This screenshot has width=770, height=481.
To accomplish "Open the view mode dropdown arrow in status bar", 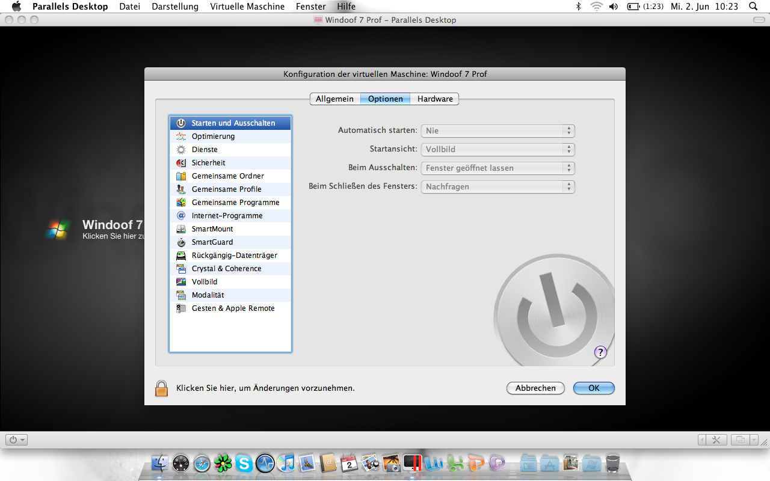I will click(754, 440).
